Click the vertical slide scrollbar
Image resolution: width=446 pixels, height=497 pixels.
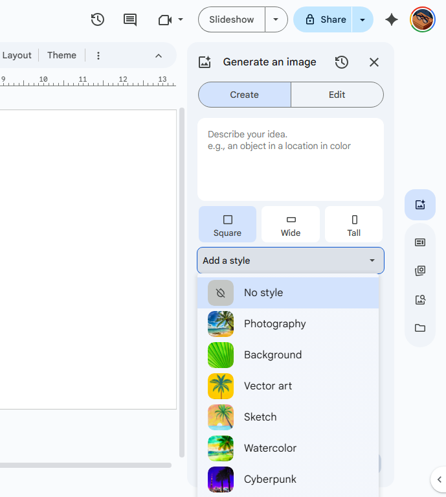click(182, 282)
